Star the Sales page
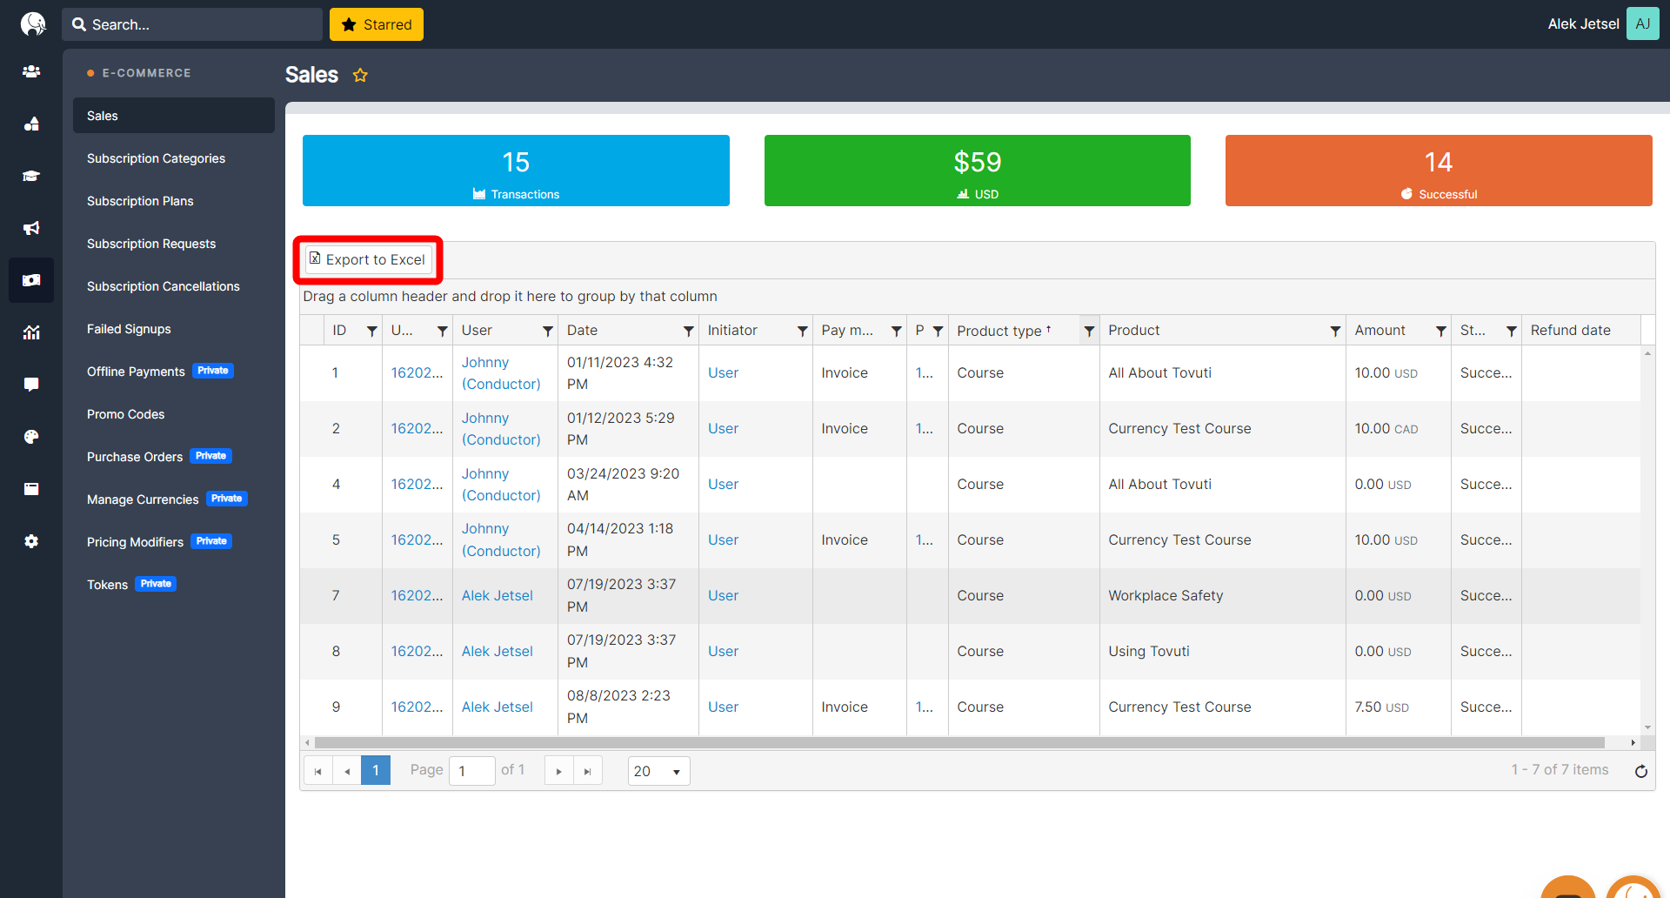 tap(360, 75)
